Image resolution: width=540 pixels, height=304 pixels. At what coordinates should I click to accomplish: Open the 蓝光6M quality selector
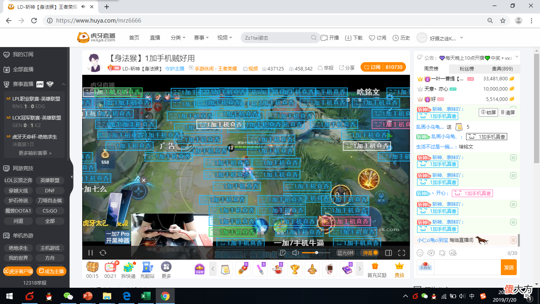(x=345, y=253)
